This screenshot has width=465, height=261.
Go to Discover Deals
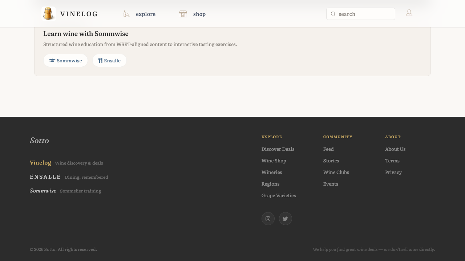[278, 149]
